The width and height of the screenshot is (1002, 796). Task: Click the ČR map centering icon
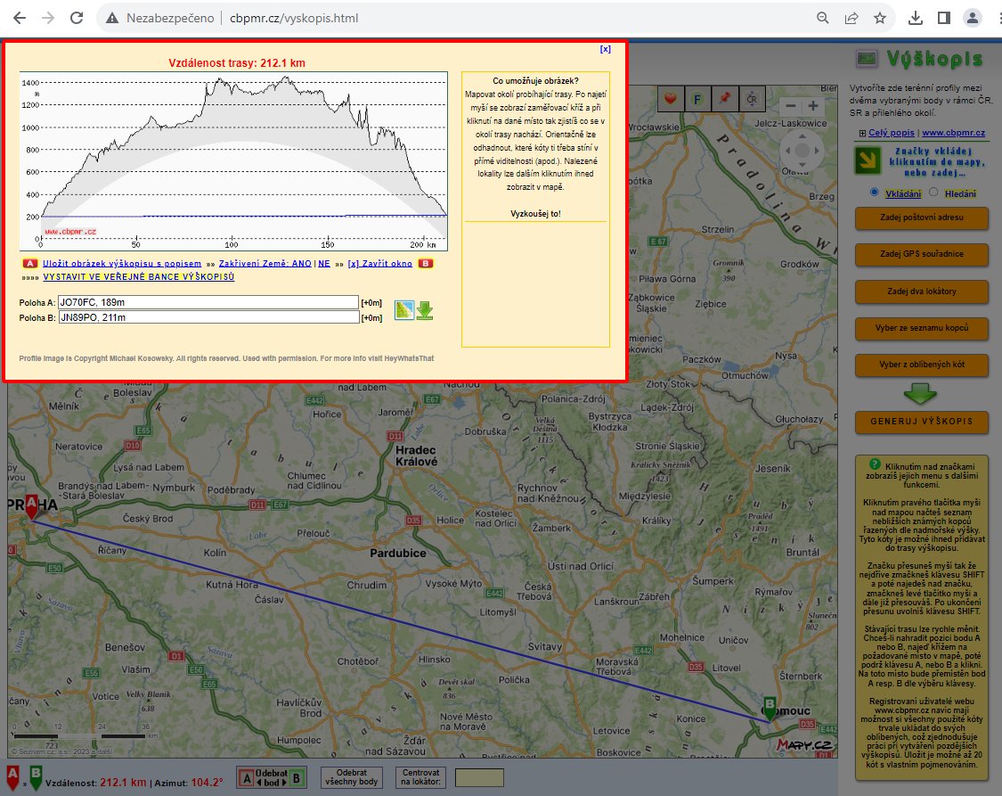point(753,99)
